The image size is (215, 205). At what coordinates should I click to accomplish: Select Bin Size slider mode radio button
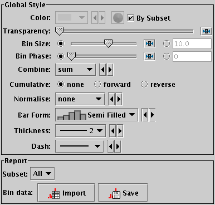(x=61, y=43)
